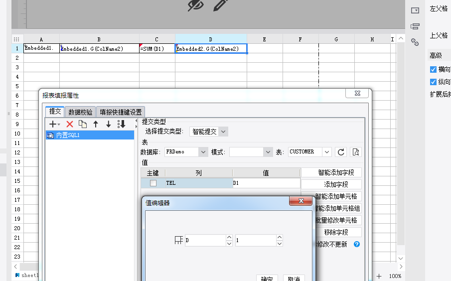Screen dimensions: 451x281
Task: Switch to the 填报快捷键设置 tab
Action: (121, 112)
